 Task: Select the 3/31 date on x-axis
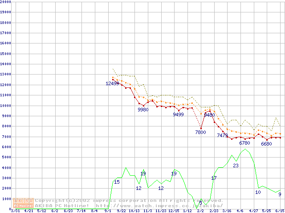pos(15,211)
